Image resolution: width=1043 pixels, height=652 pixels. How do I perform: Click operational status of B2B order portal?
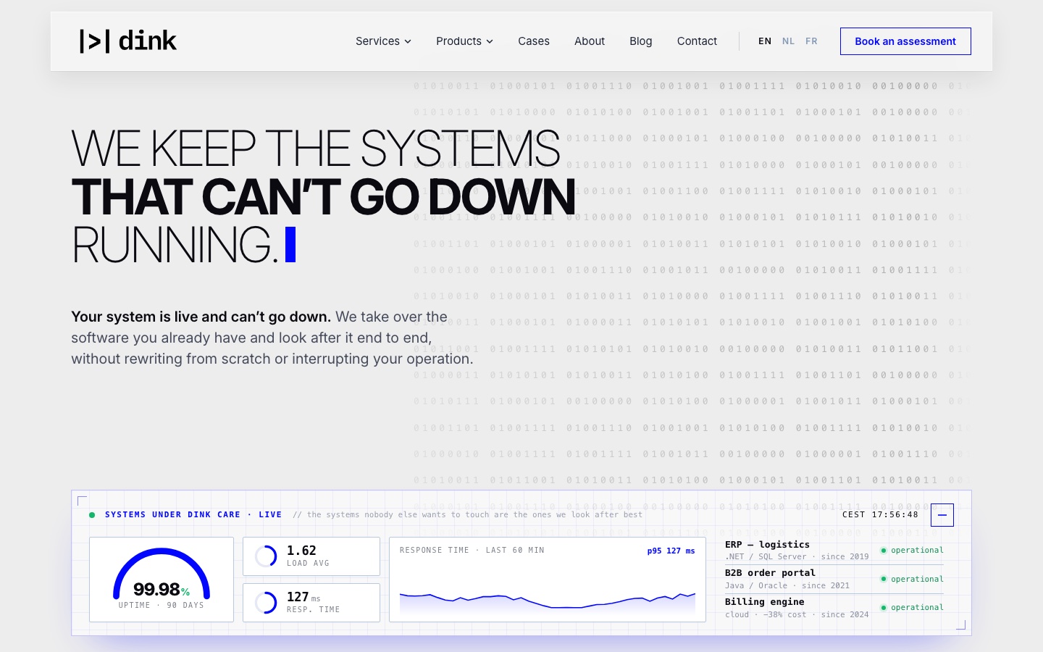(912, 579)
